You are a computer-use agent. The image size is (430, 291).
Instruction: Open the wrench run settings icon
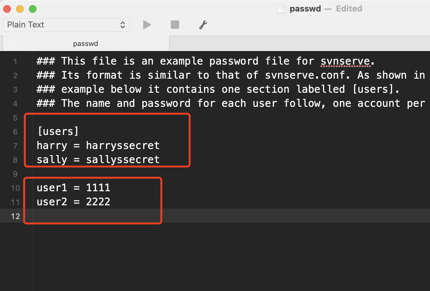click(x=203, y=25)
